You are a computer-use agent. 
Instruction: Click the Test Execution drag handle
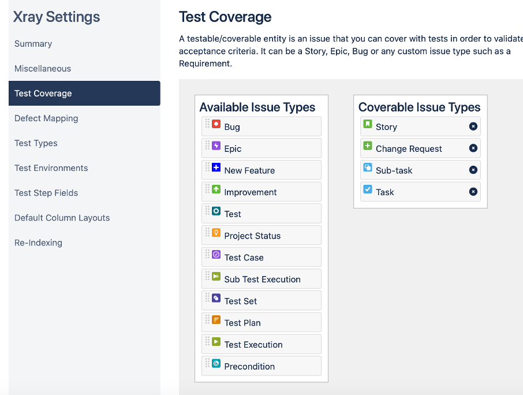(207, 342)
